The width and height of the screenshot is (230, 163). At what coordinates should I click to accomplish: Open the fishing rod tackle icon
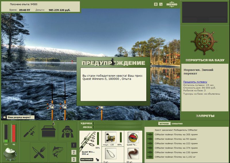(x=30, y=131)
